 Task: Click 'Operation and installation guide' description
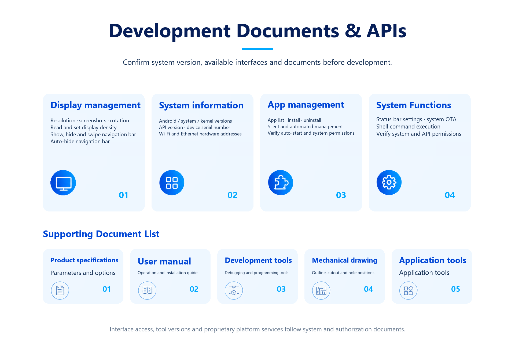pos(167,272)
